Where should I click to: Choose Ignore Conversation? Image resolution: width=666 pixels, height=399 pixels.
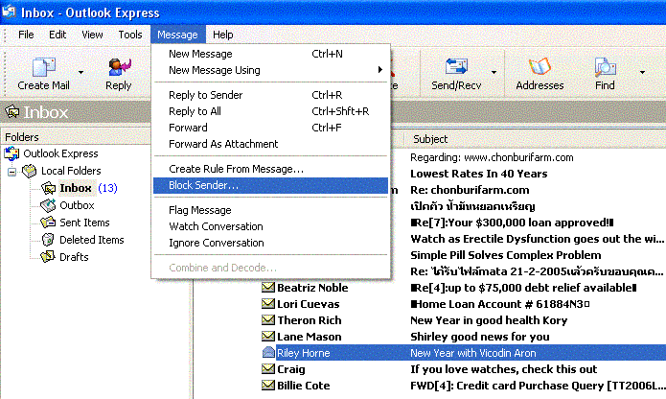point(270,243)
